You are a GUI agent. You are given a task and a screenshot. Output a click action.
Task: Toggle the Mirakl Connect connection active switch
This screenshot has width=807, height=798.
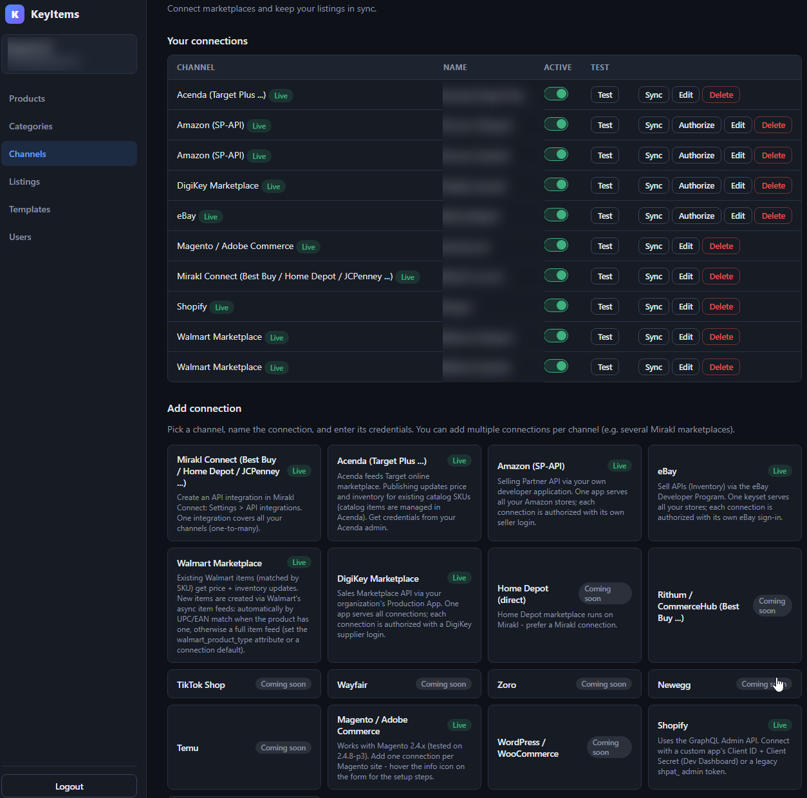click(x=556, y=275)
